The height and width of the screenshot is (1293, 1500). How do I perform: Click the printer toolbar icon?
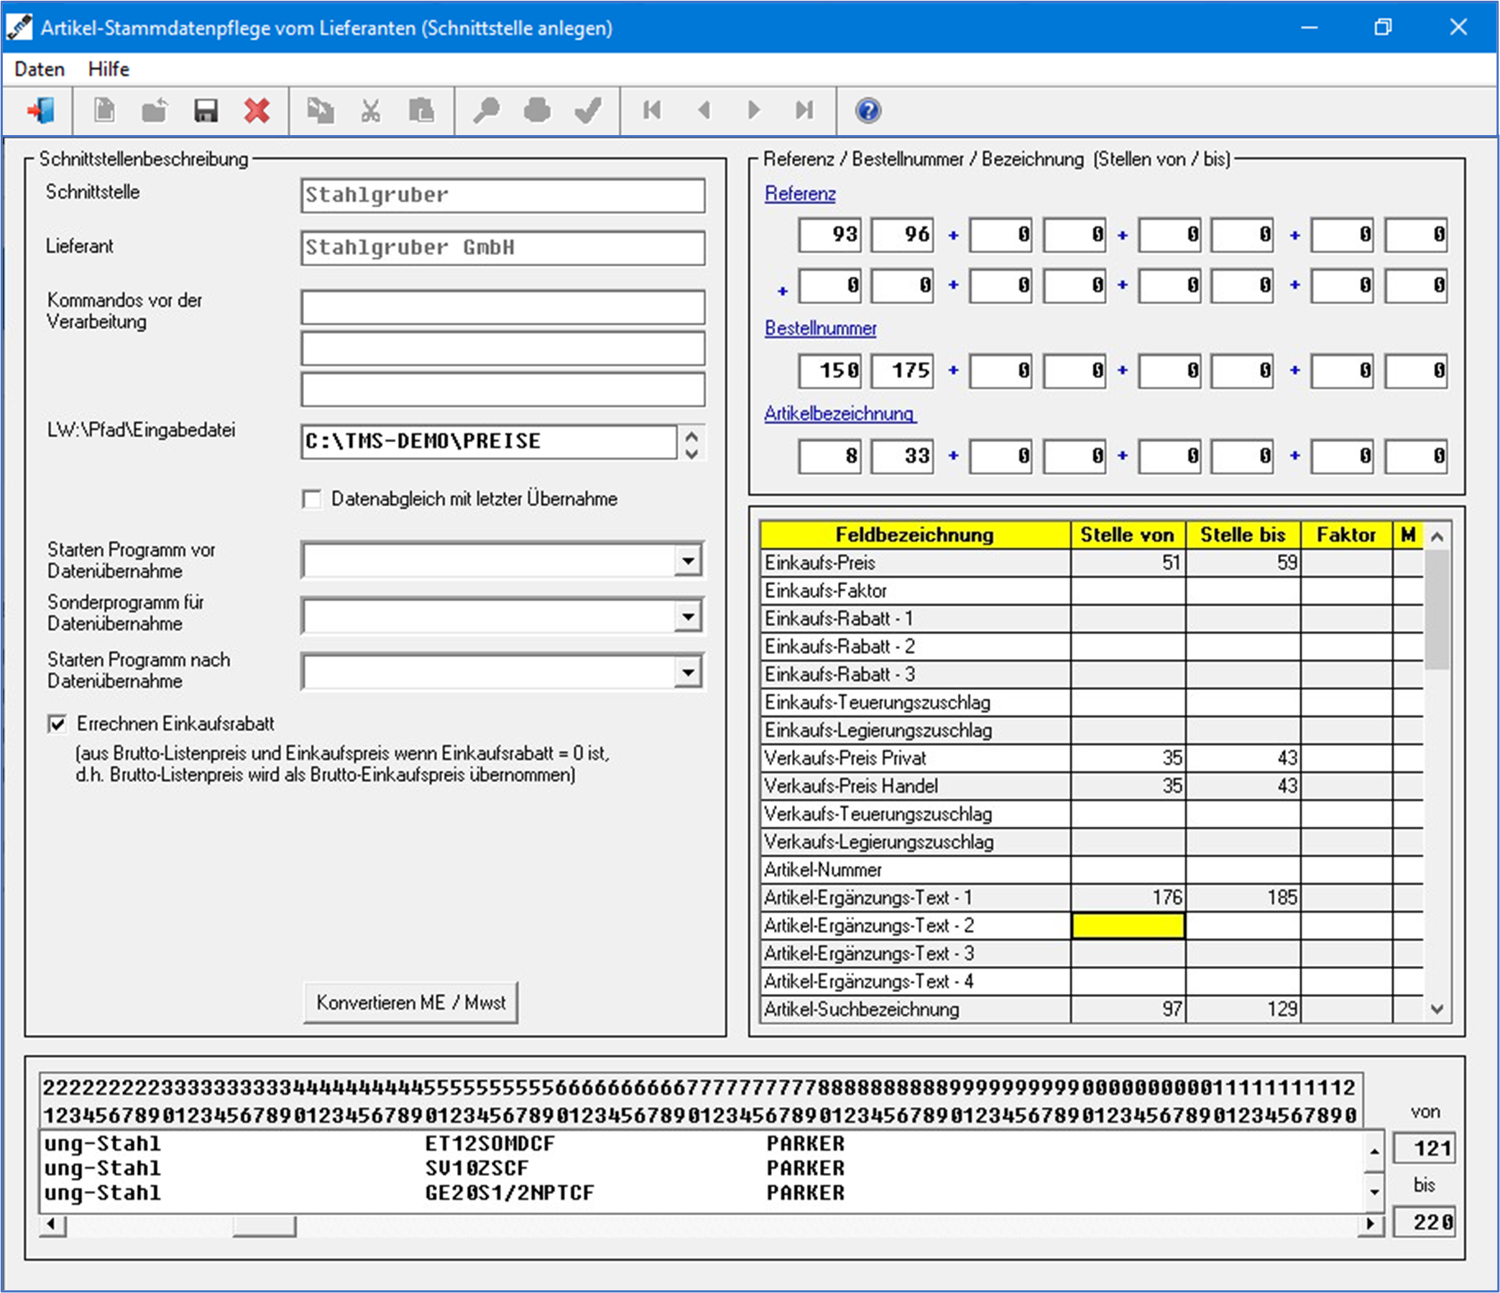537,111
